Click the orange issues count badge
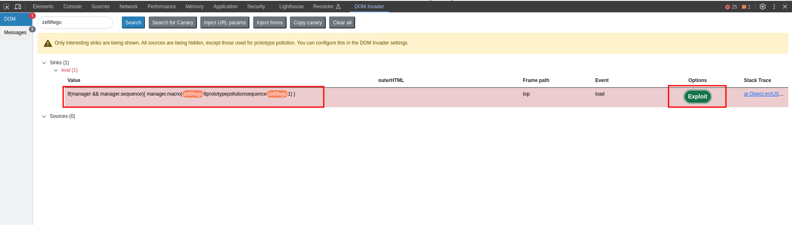Viewport: 792px width, 225px height. [x=746, y=7]
